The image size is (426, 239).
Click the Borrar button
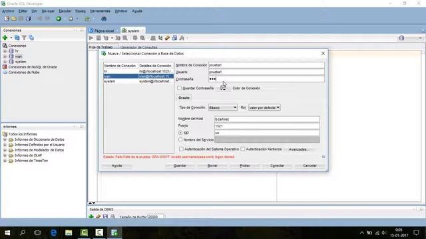pos(212,165)
